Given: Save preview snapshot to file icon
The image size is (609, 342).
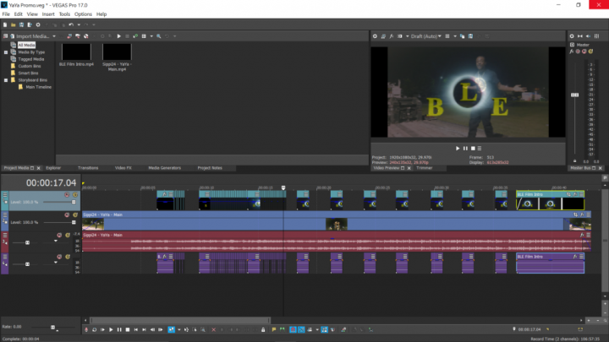Looking at the screenshot, I should [x=470, y=36].
